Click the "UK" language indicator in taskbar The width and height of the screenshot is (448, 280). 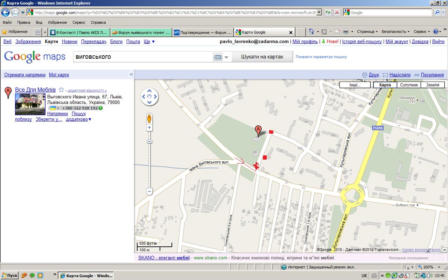coord(364,275)
